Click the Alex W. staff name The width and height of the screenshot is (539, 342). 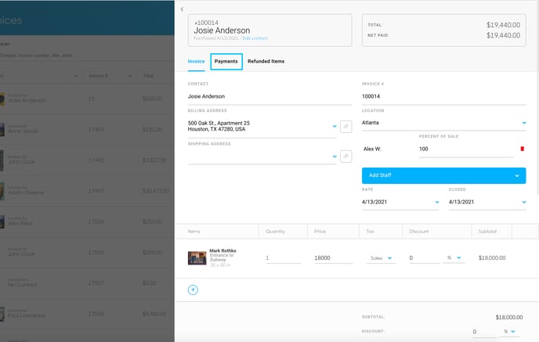point(372,149)
